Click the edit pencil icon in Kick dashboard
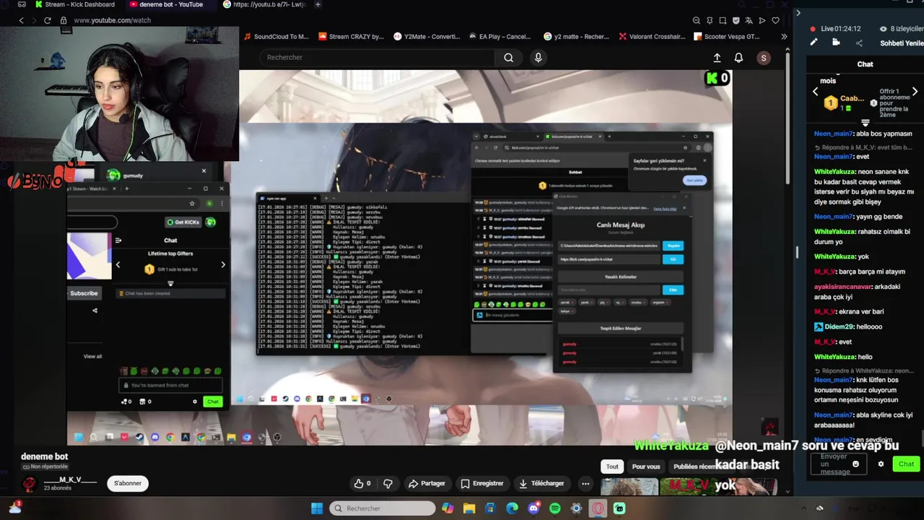This screenshot has height=520, width=924. coord(814,42)
